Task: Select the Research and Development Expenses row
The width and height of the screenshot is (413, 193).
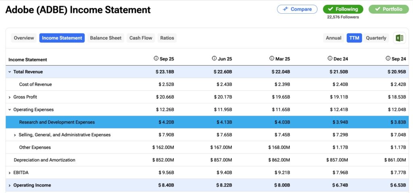Action: 57,122
